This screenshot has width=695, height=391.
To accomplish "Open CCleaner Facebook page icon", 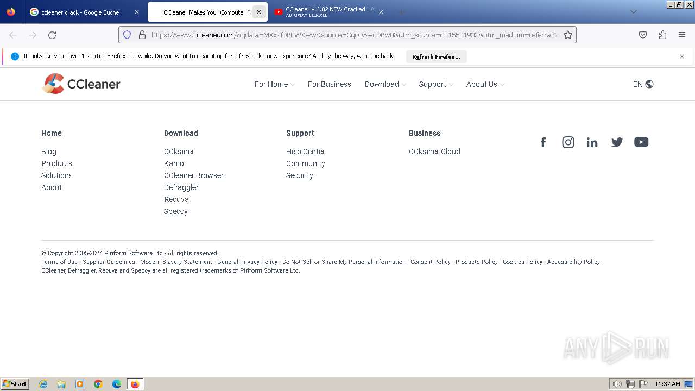I will coord(543,142).
